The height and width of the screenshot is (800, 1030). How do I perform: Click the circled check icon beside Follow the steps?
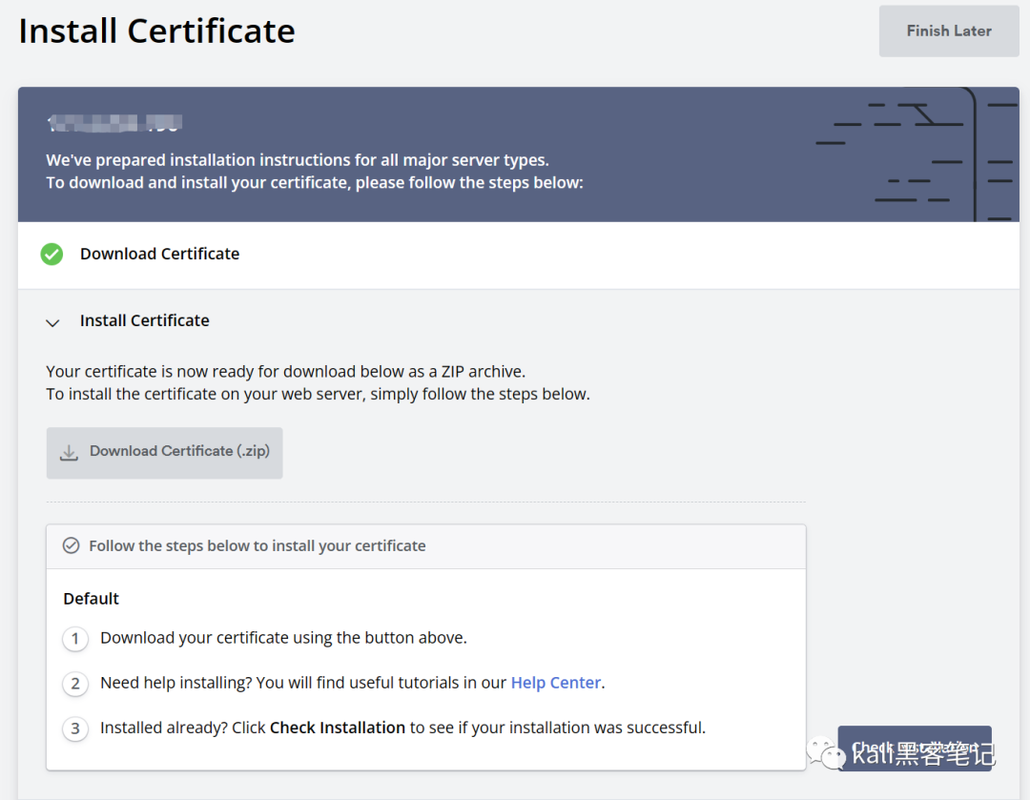pos(71,546)
